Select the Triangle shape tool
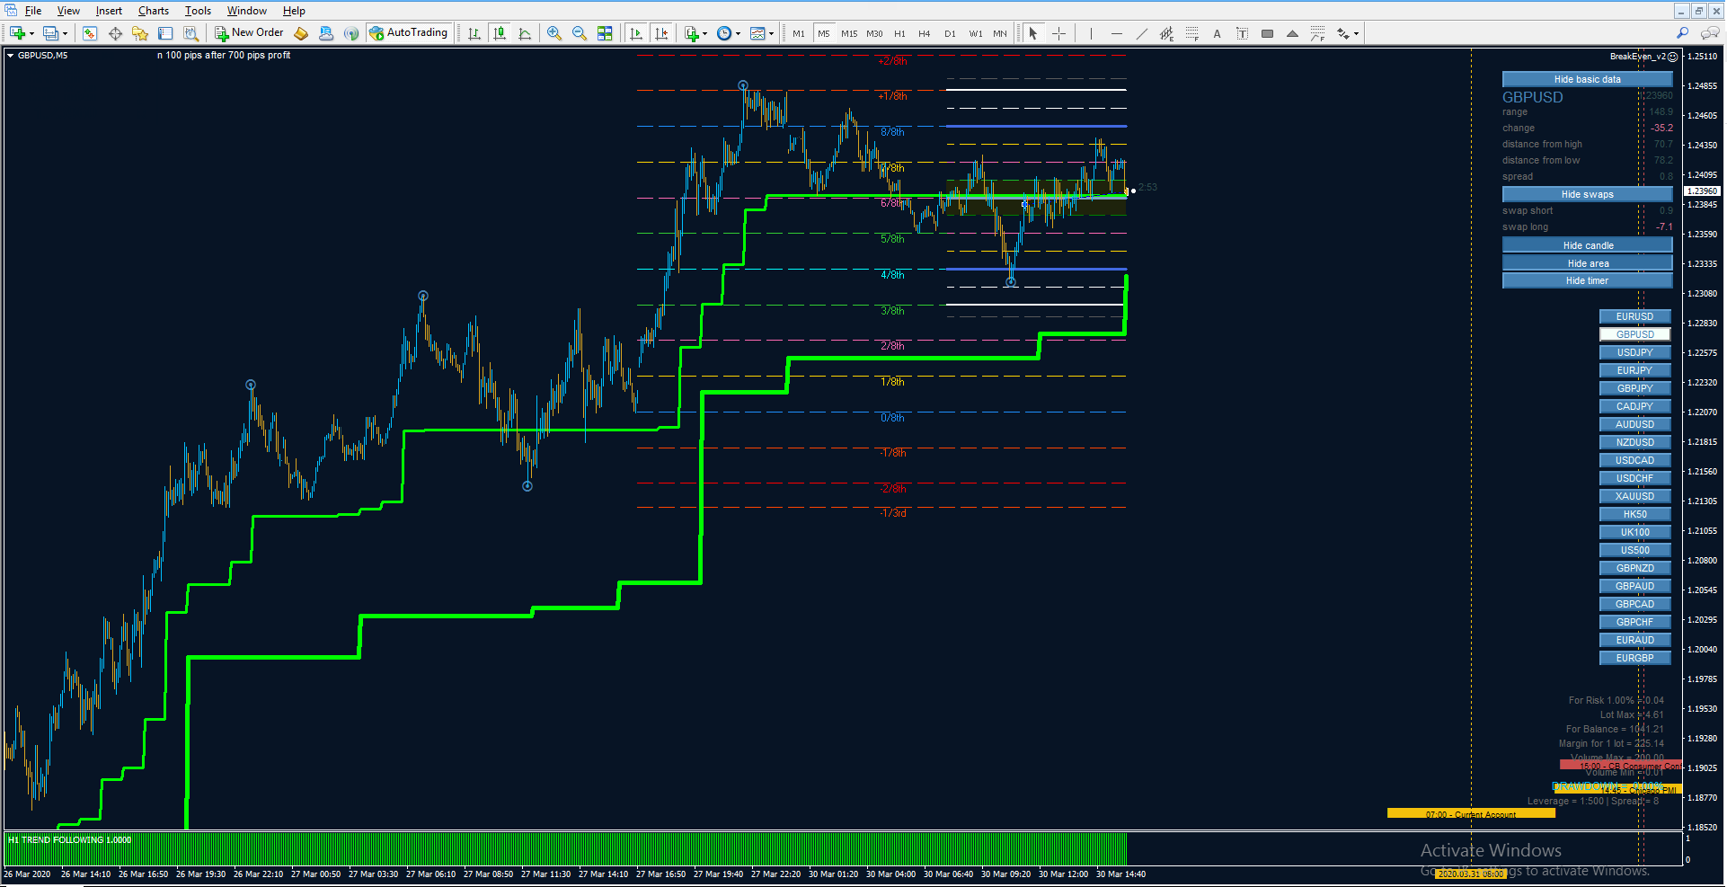Image resolution: width=1727 pixels, height=887 pixels. click(1292, 33)
